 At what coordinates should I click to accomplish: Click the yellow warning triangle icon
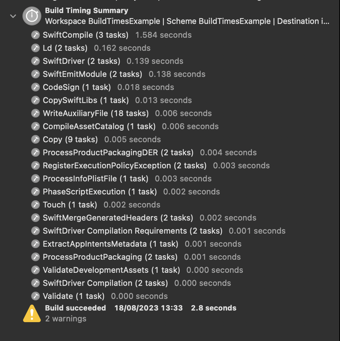point(32,313)
